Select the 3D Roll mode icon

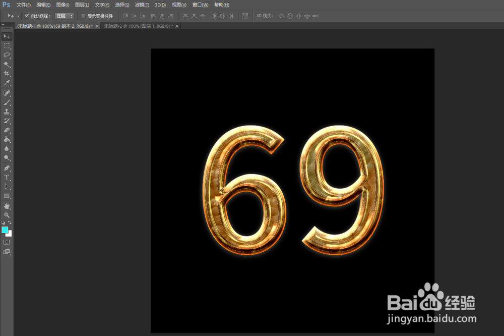(x=290, y=16)
